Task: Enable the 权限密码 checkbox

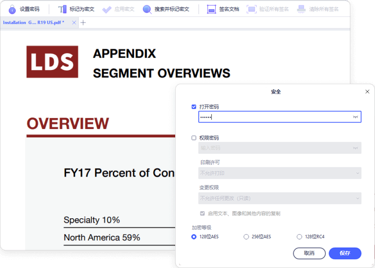Action: point(194,138)
